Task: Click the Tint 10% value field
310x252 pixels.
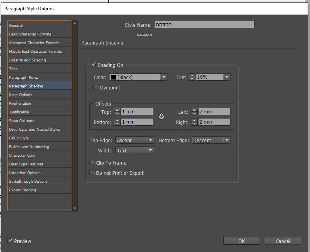Action: tap(210, 77)
